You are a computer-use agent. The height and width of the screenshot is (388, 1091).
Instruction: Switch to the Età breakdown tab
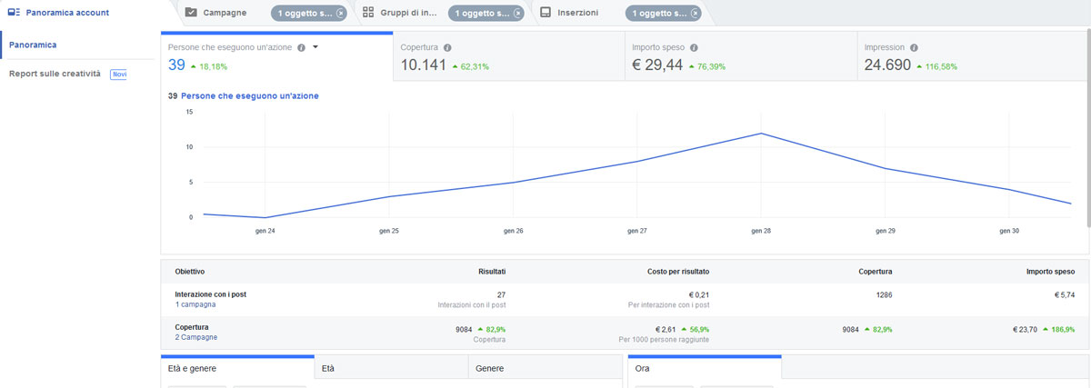[x=391, y=368]
